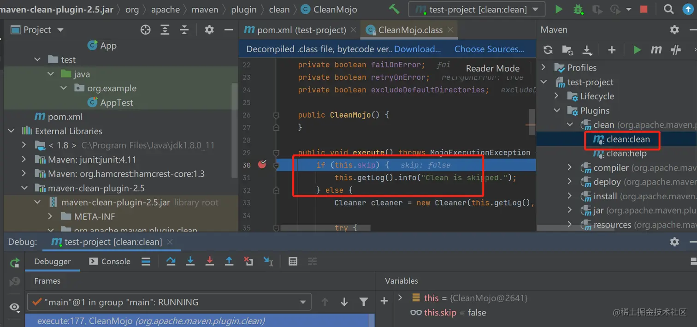Viewport: 697px width, 327px height.
Task: Open Evaluate Expression calculator icon
Action: point(293,262)
